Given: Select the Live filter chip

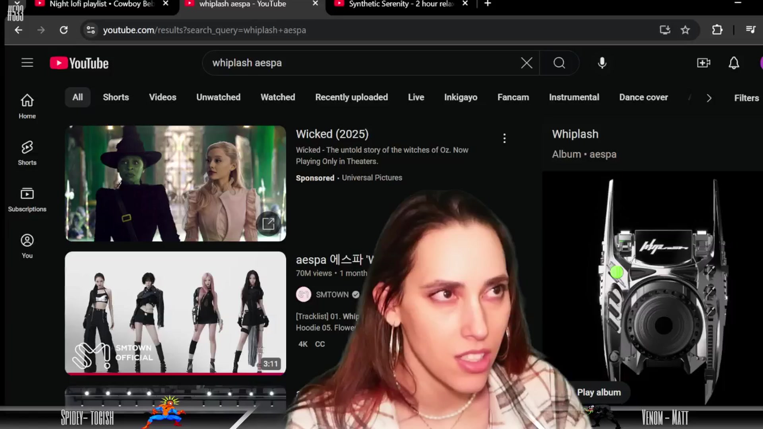Looking at the screenshot, I should [x=416, y=97].
